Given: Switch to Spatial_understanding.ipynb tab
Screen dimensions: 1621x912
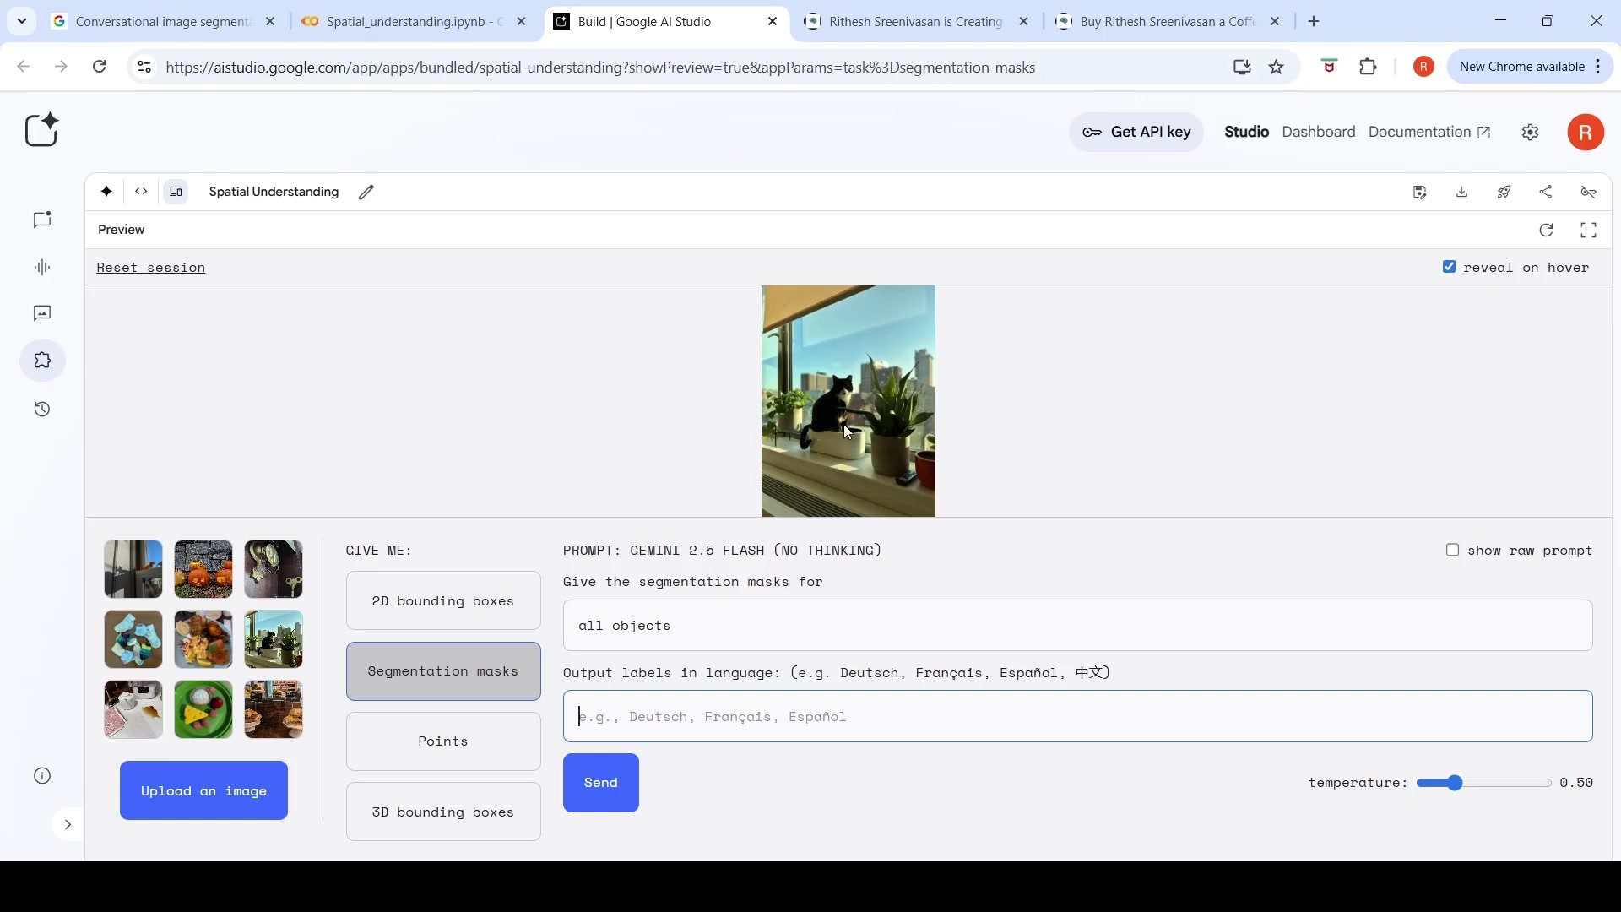Looking at the screenshot, I should click(415, 22).
